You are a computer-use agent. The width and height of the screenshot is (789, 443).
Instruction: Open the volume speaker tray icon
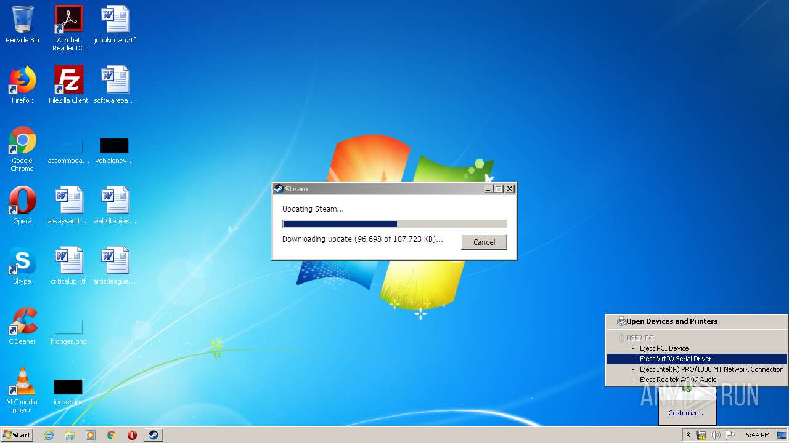point(716,435)
